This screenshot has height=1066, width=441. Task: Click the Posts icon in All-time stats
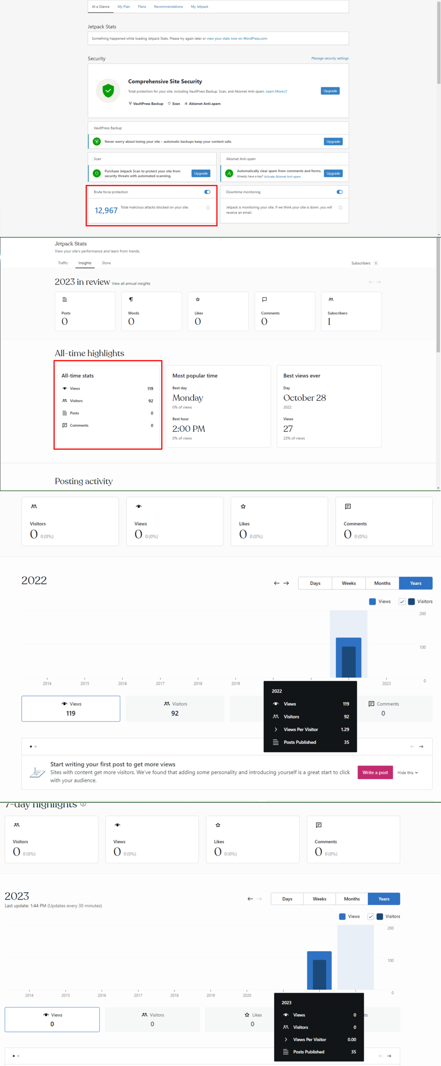64,413
